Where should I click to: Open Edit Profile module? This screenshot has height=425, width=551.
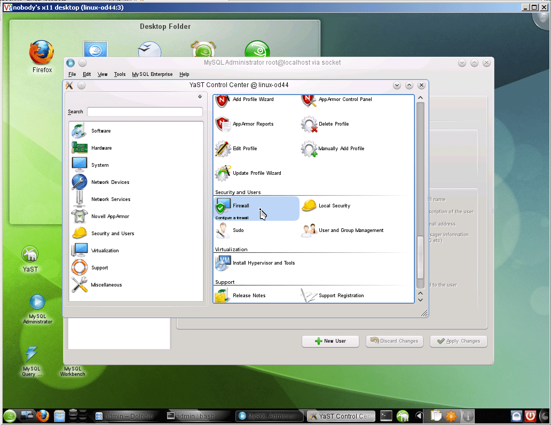[236, 149]
